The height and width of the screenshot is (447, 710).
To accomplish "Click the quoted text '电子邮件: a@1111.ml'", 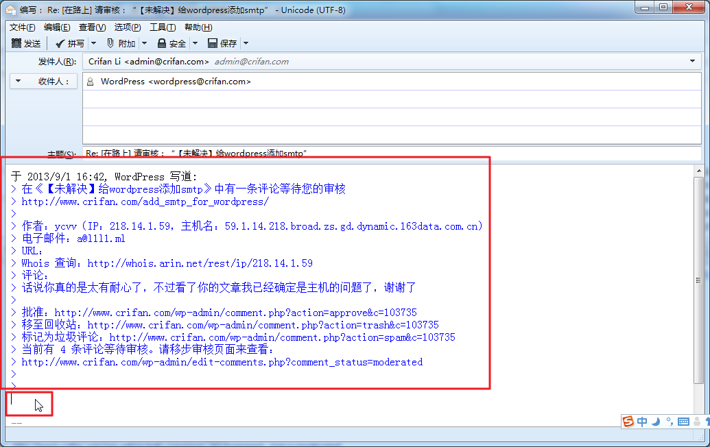I will coord(73,239).
